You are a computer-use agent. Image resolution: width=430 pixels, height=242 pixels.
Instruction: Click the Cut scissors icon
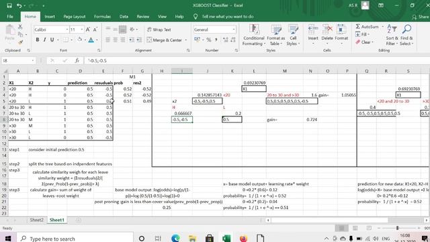20,27
